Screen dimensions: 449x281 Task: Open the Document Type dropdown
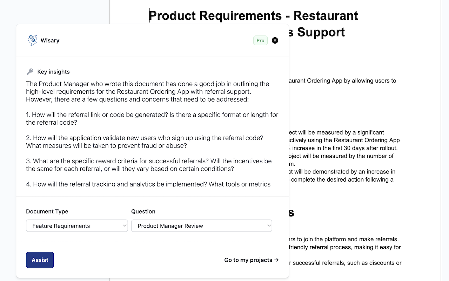point(77,226)
